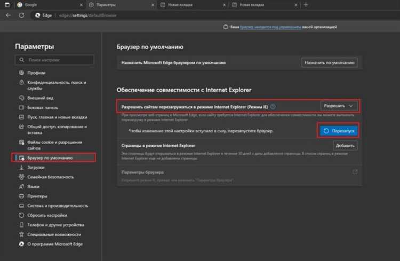Click the Поиск настроек search field
This screenshot has height=261, width=400.
click(x=56, y=60)
